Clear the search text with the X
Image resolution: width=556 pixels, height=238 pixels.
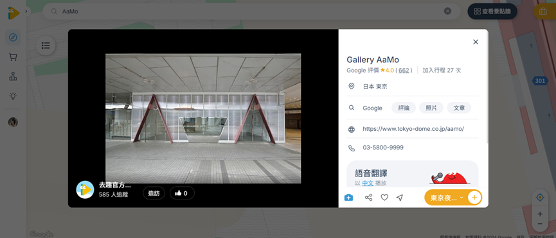(x=448, y=12)
